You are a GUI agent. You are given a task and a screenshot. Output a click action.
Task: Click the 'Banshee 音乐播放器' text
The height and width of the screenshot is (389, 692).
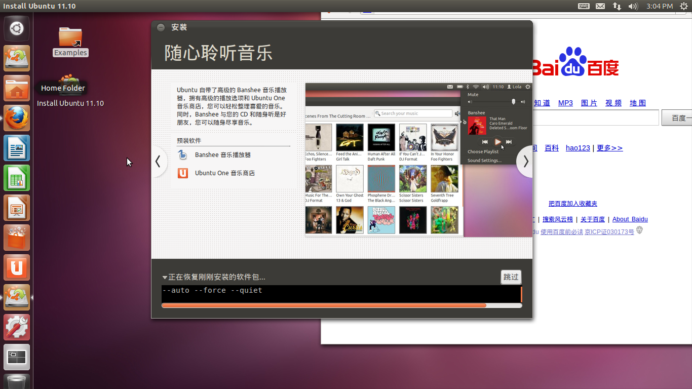point(223,155)
